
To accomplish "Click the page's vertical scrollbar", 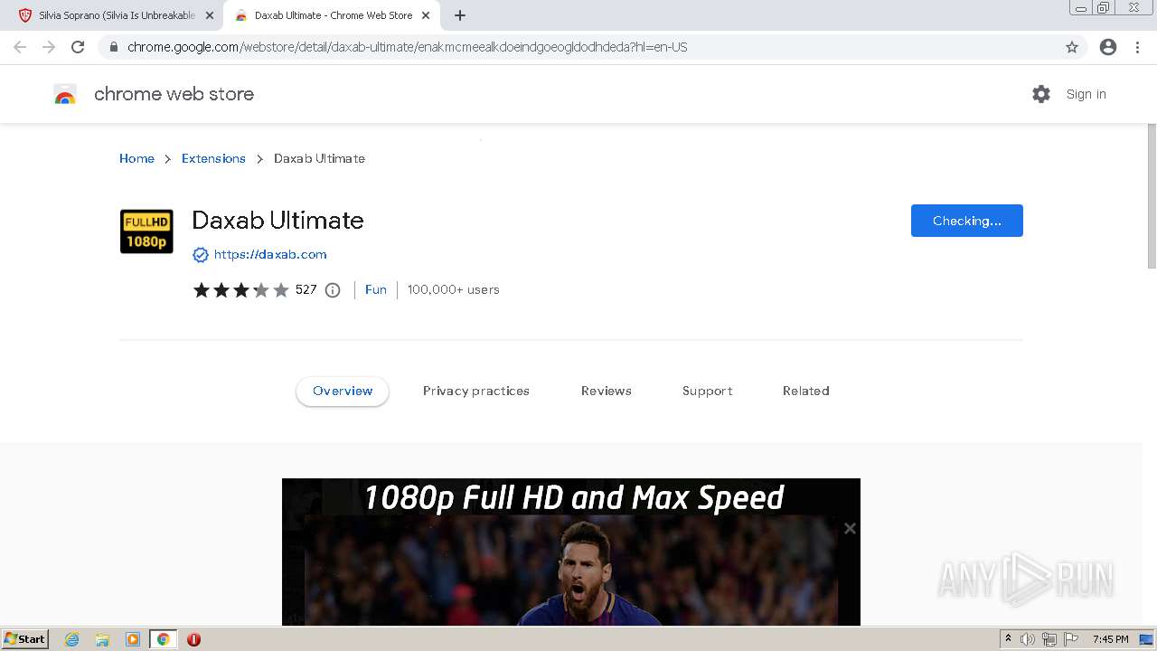I will tap(1152, 195).
